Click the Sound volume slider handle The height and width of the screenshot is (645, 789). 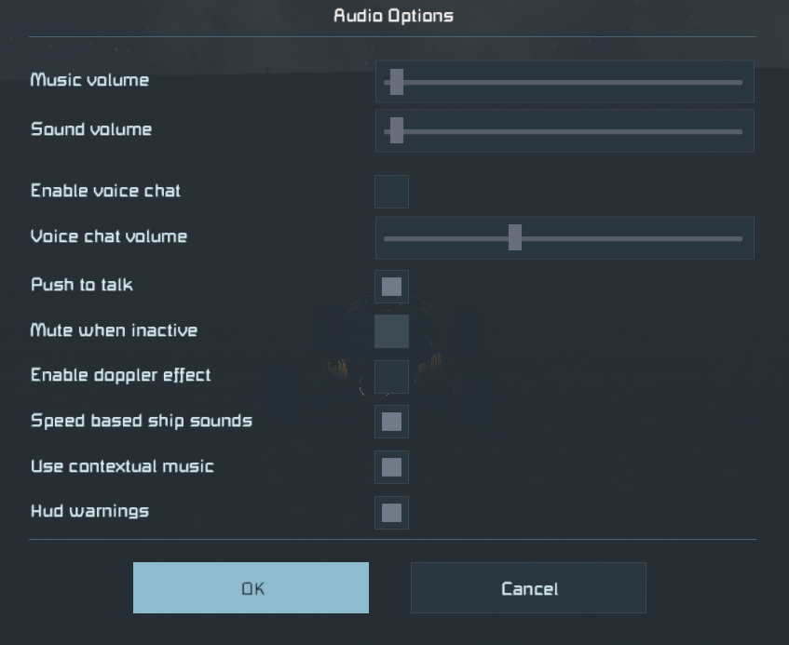pos(396,130)
